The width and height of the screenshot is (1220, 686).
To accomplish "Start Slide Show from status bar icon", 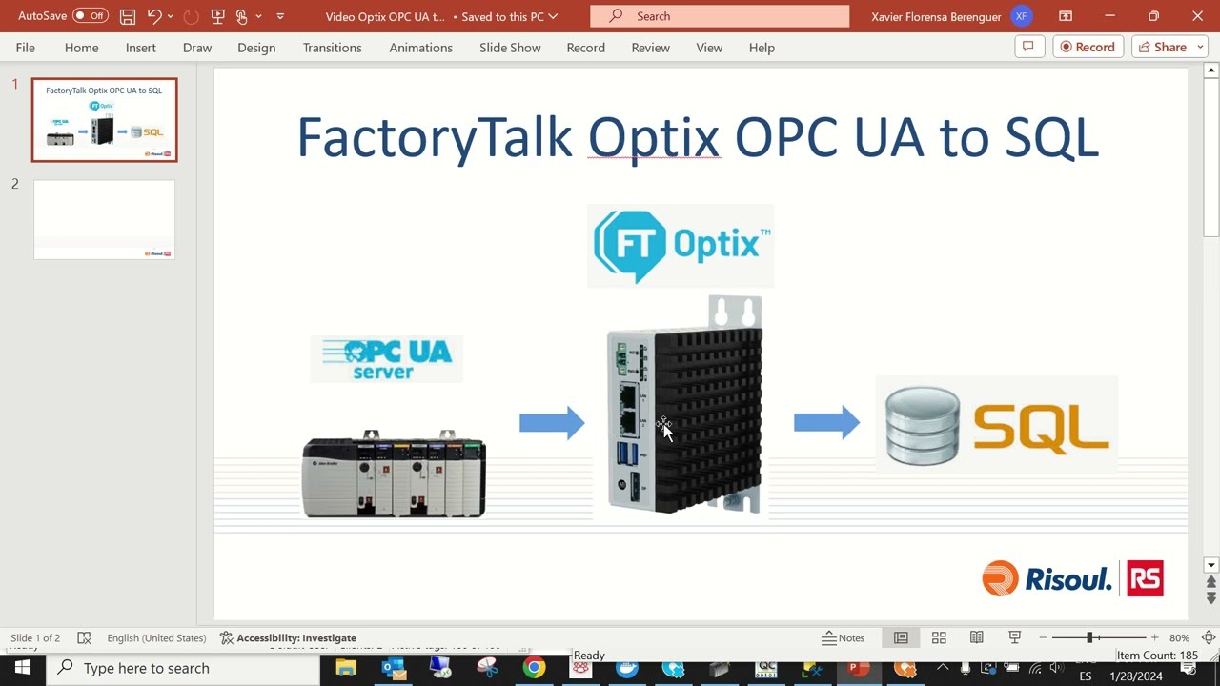I will click(x=1015, y=638).
